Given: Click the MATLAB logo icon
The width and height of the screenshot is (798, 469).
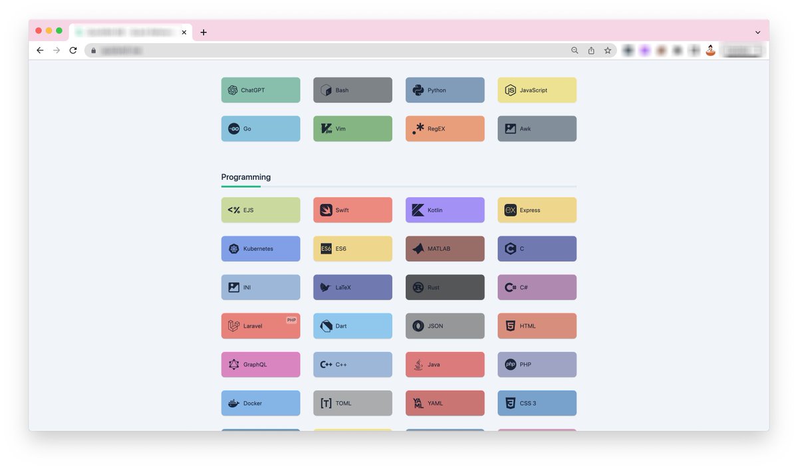Looking at the screenshot, I should (418, 248).
